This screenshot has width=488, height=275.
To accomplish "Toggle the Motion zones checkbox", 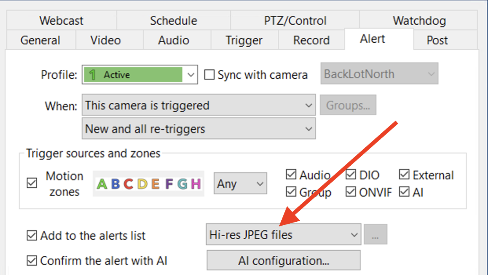I will click(32, 183).
